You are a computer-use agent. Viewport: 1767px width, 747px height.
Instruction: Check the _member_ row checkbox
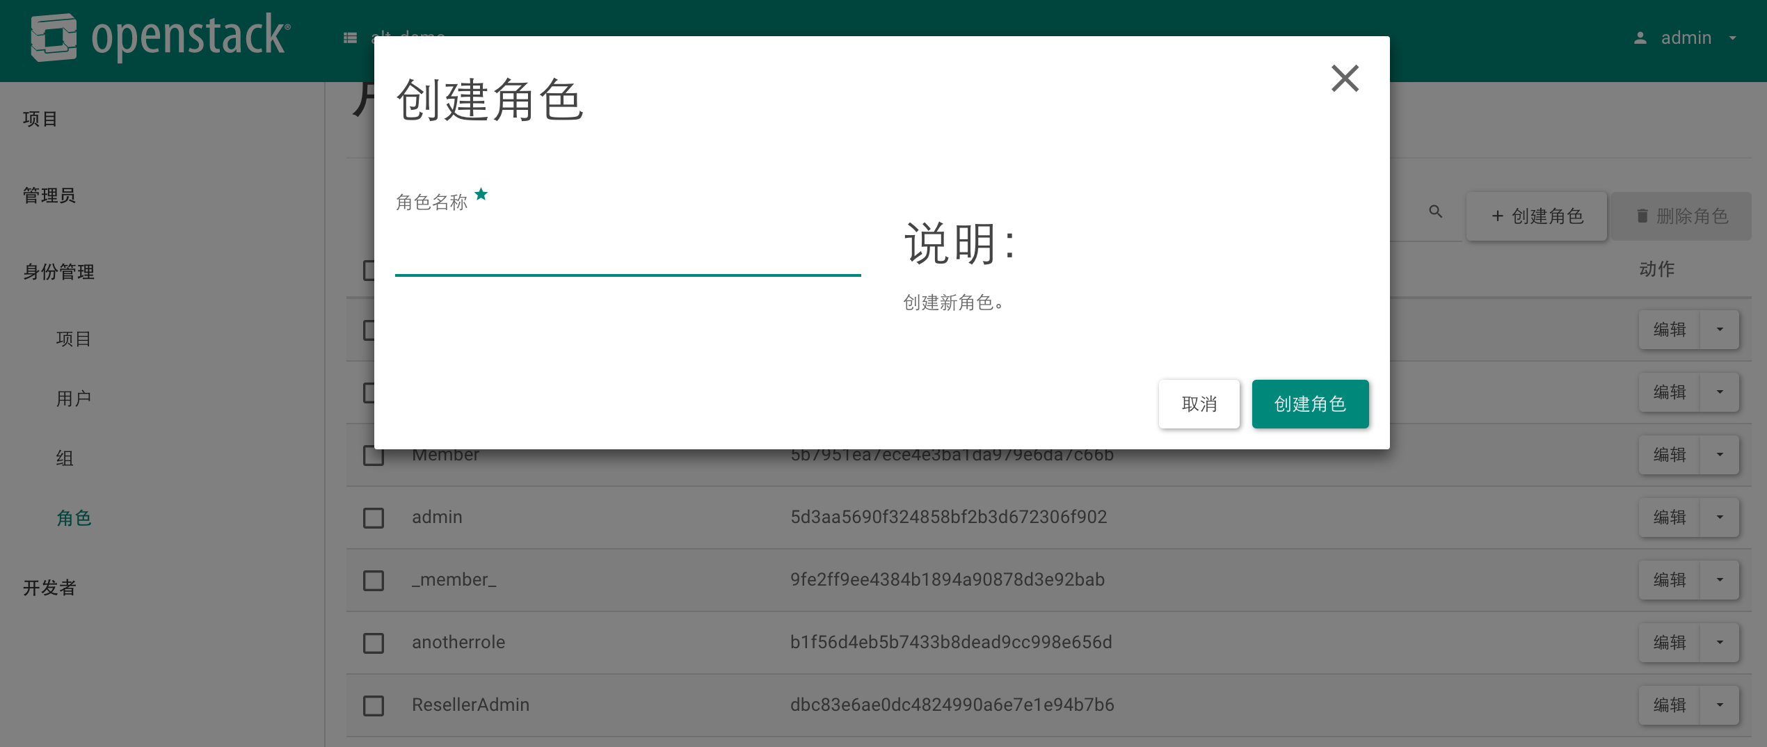point(374,580)
